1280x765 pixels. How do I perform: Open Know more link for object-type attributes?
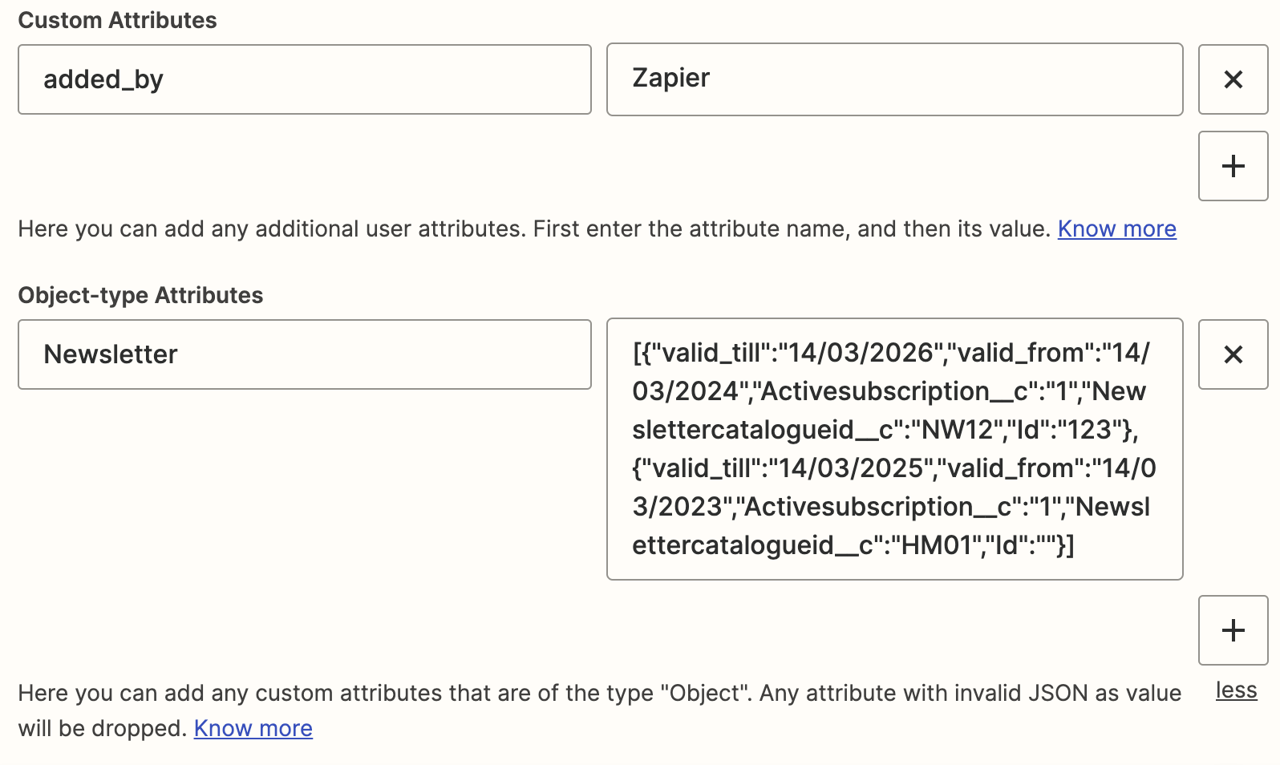(x=253, y=729)
